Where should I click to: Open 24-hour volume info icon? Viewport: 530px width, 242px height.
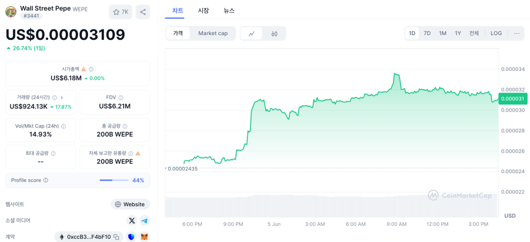point(55,98)
